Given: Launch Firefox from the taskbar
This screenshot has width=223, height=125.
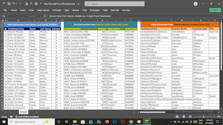Looking at the screenshot, I should (x=107, y=122).
